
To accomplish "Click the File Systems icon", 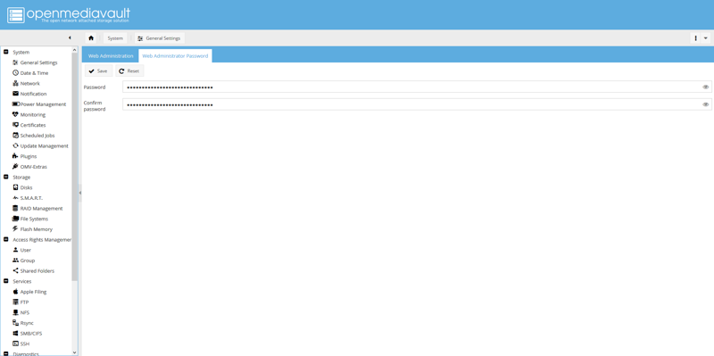I will (x=15, y=219).
